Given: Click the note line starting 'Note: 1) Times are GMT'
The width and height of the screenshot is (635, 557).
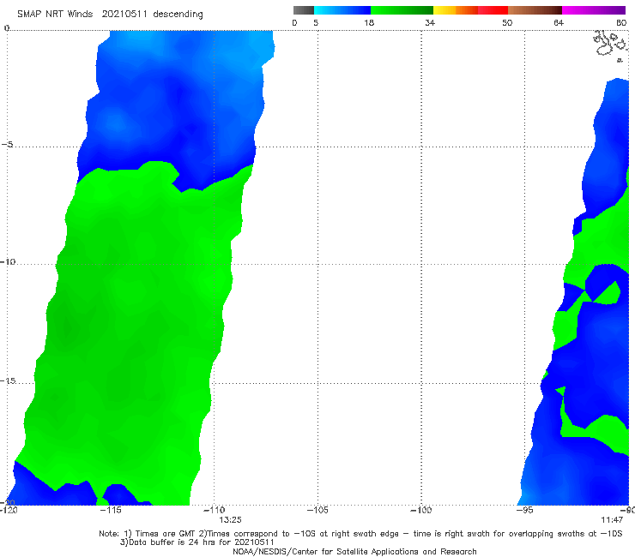Looking at the screenshot, I should click(360, 534).
